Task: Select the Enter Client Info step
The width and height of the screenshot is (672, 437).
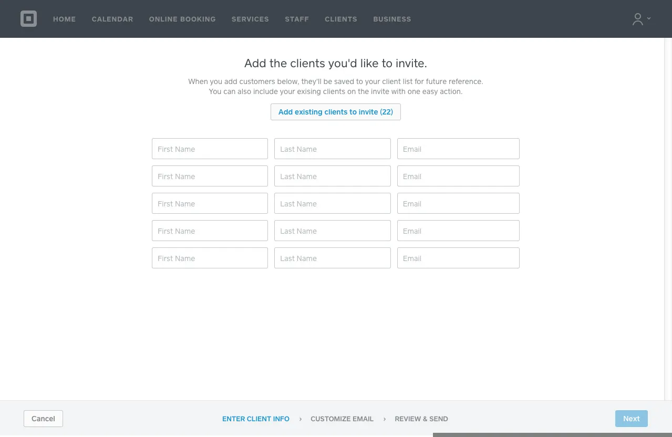Action: tap(256, 419)
